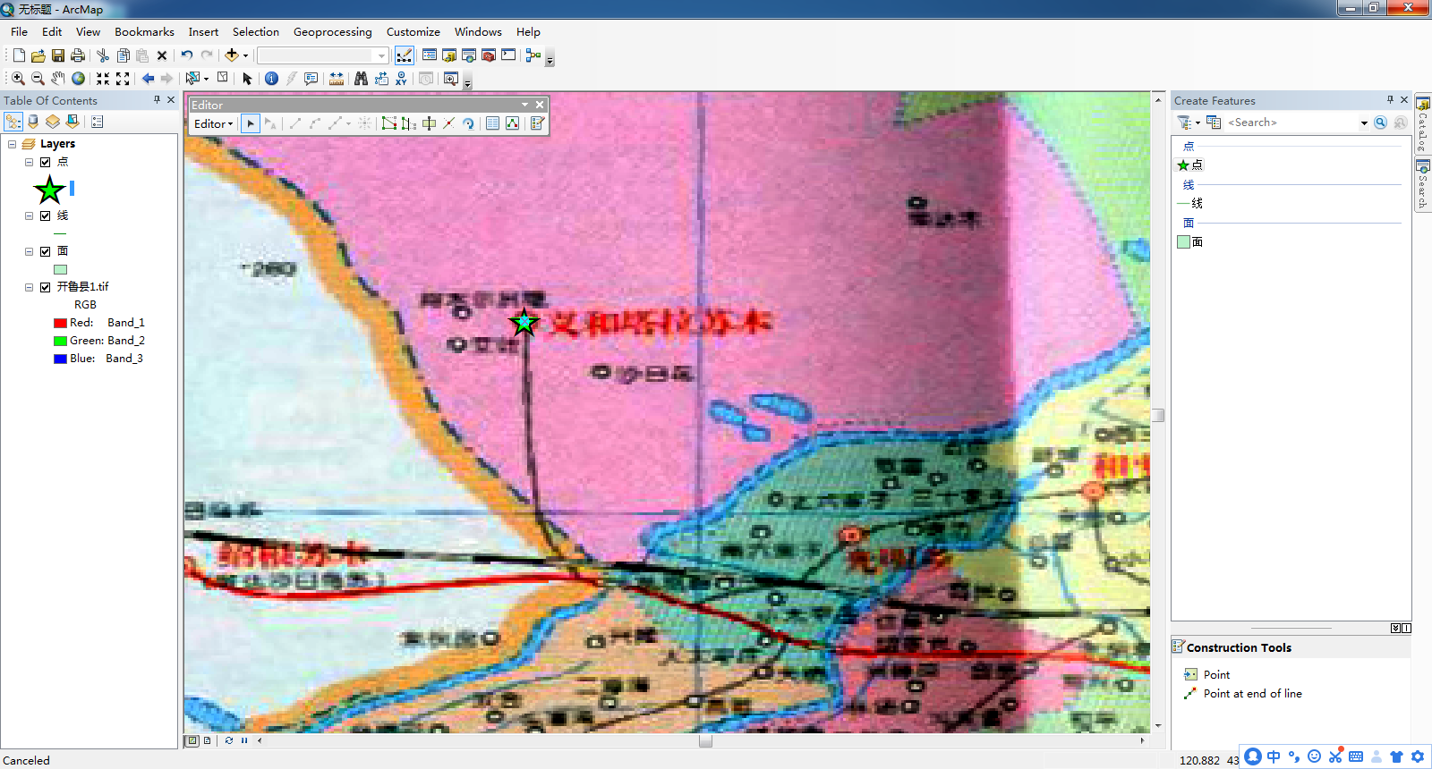Switch to Layout View button
Viewport: 1432px width, 769px height.
pyautogui.click(x=208, y=740)
